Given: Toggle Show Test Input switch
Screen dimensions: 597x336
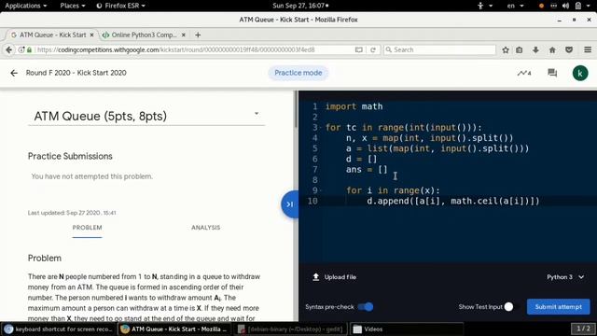Looking at the screenshot, I should pos(510,307).
